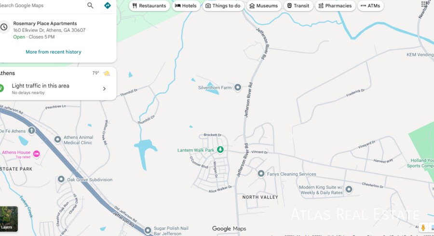Open Google apps grid icon
The width and height of the screenshot is (434, 236).
tap(424, 4)
